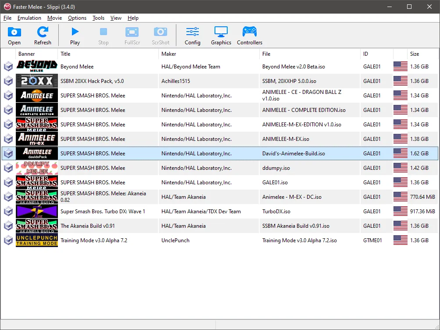440x330 pixels.
Task: Sort games by the Size column header
Action: pos(415,54)
